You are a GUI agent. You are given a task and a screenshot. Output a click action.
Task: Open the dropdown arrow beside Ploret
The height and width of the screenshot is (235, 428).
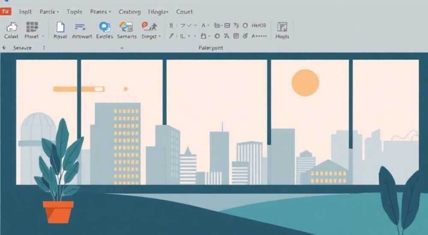click(x=43, y=36)
